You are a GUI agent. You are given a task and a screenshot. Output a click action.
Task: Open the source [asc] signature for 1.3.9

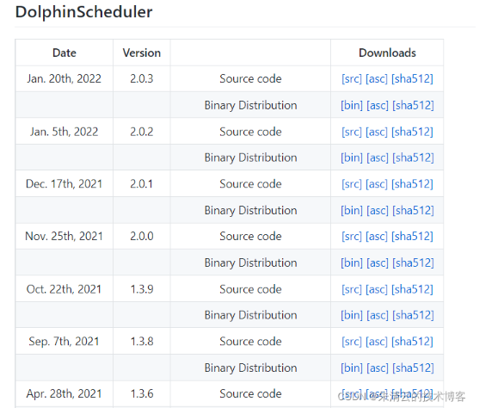tap(377, 289)
